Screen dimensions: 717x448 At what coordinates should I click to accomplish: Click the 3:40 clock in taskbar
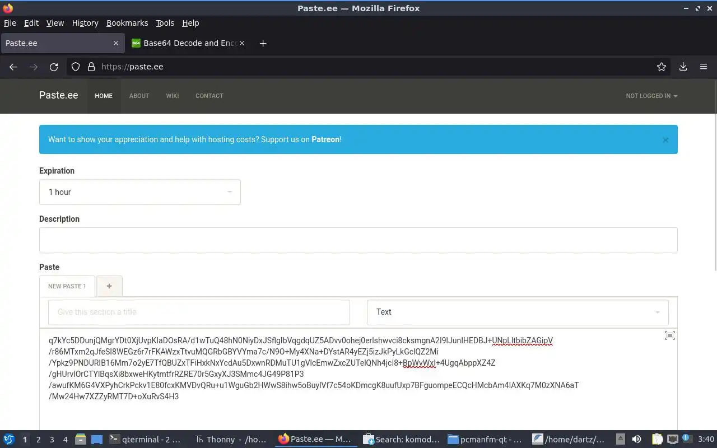tap(706, 440)
